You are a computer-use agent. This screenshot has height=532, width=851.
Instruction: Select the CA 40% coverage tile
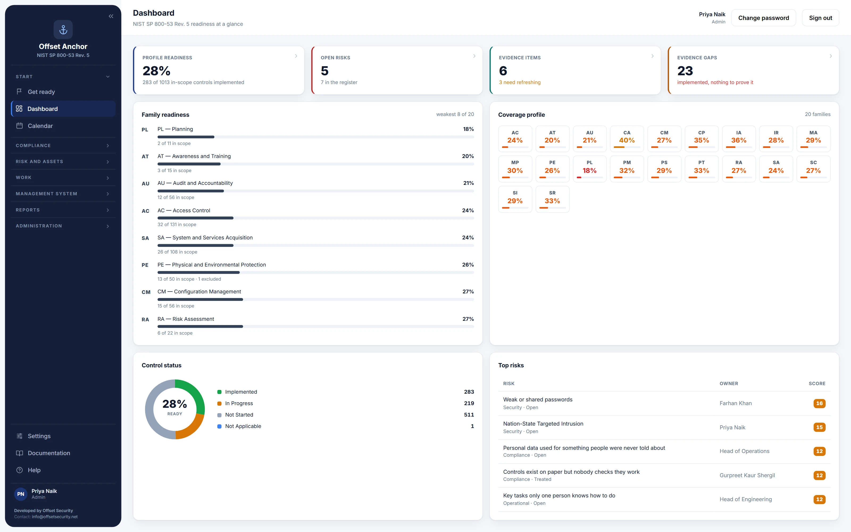[627, 139]
